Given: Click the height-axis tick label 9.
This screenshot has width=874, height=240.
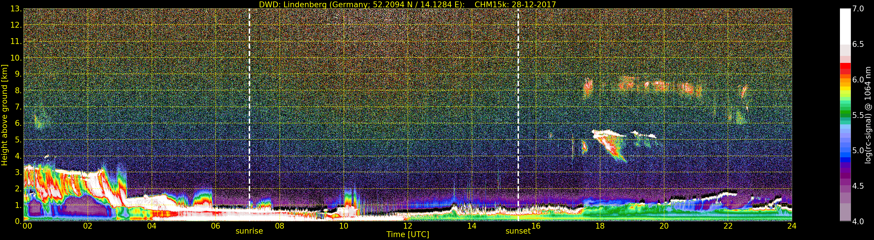Looking at the screenshot, I should coord(18,74).
